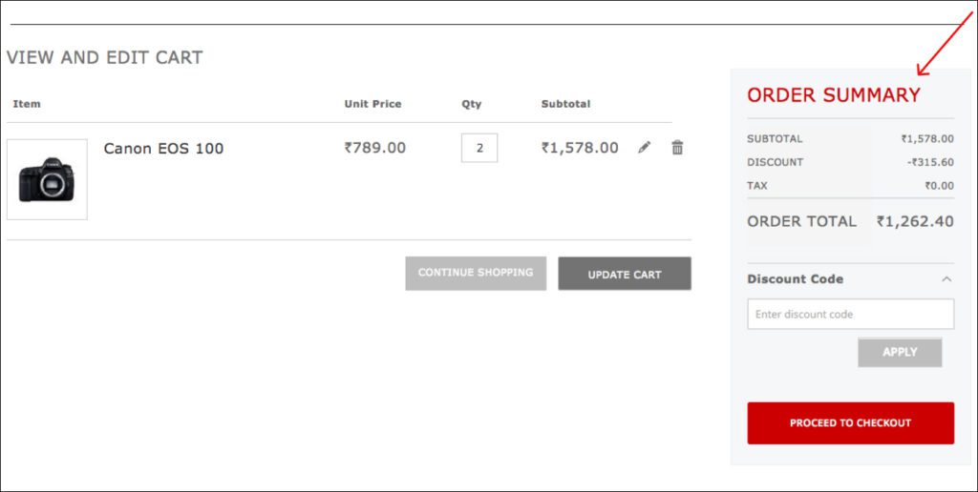Delete Canon EOS 100 using trash icon
This screenshot has width=978, height=492.
677,148
